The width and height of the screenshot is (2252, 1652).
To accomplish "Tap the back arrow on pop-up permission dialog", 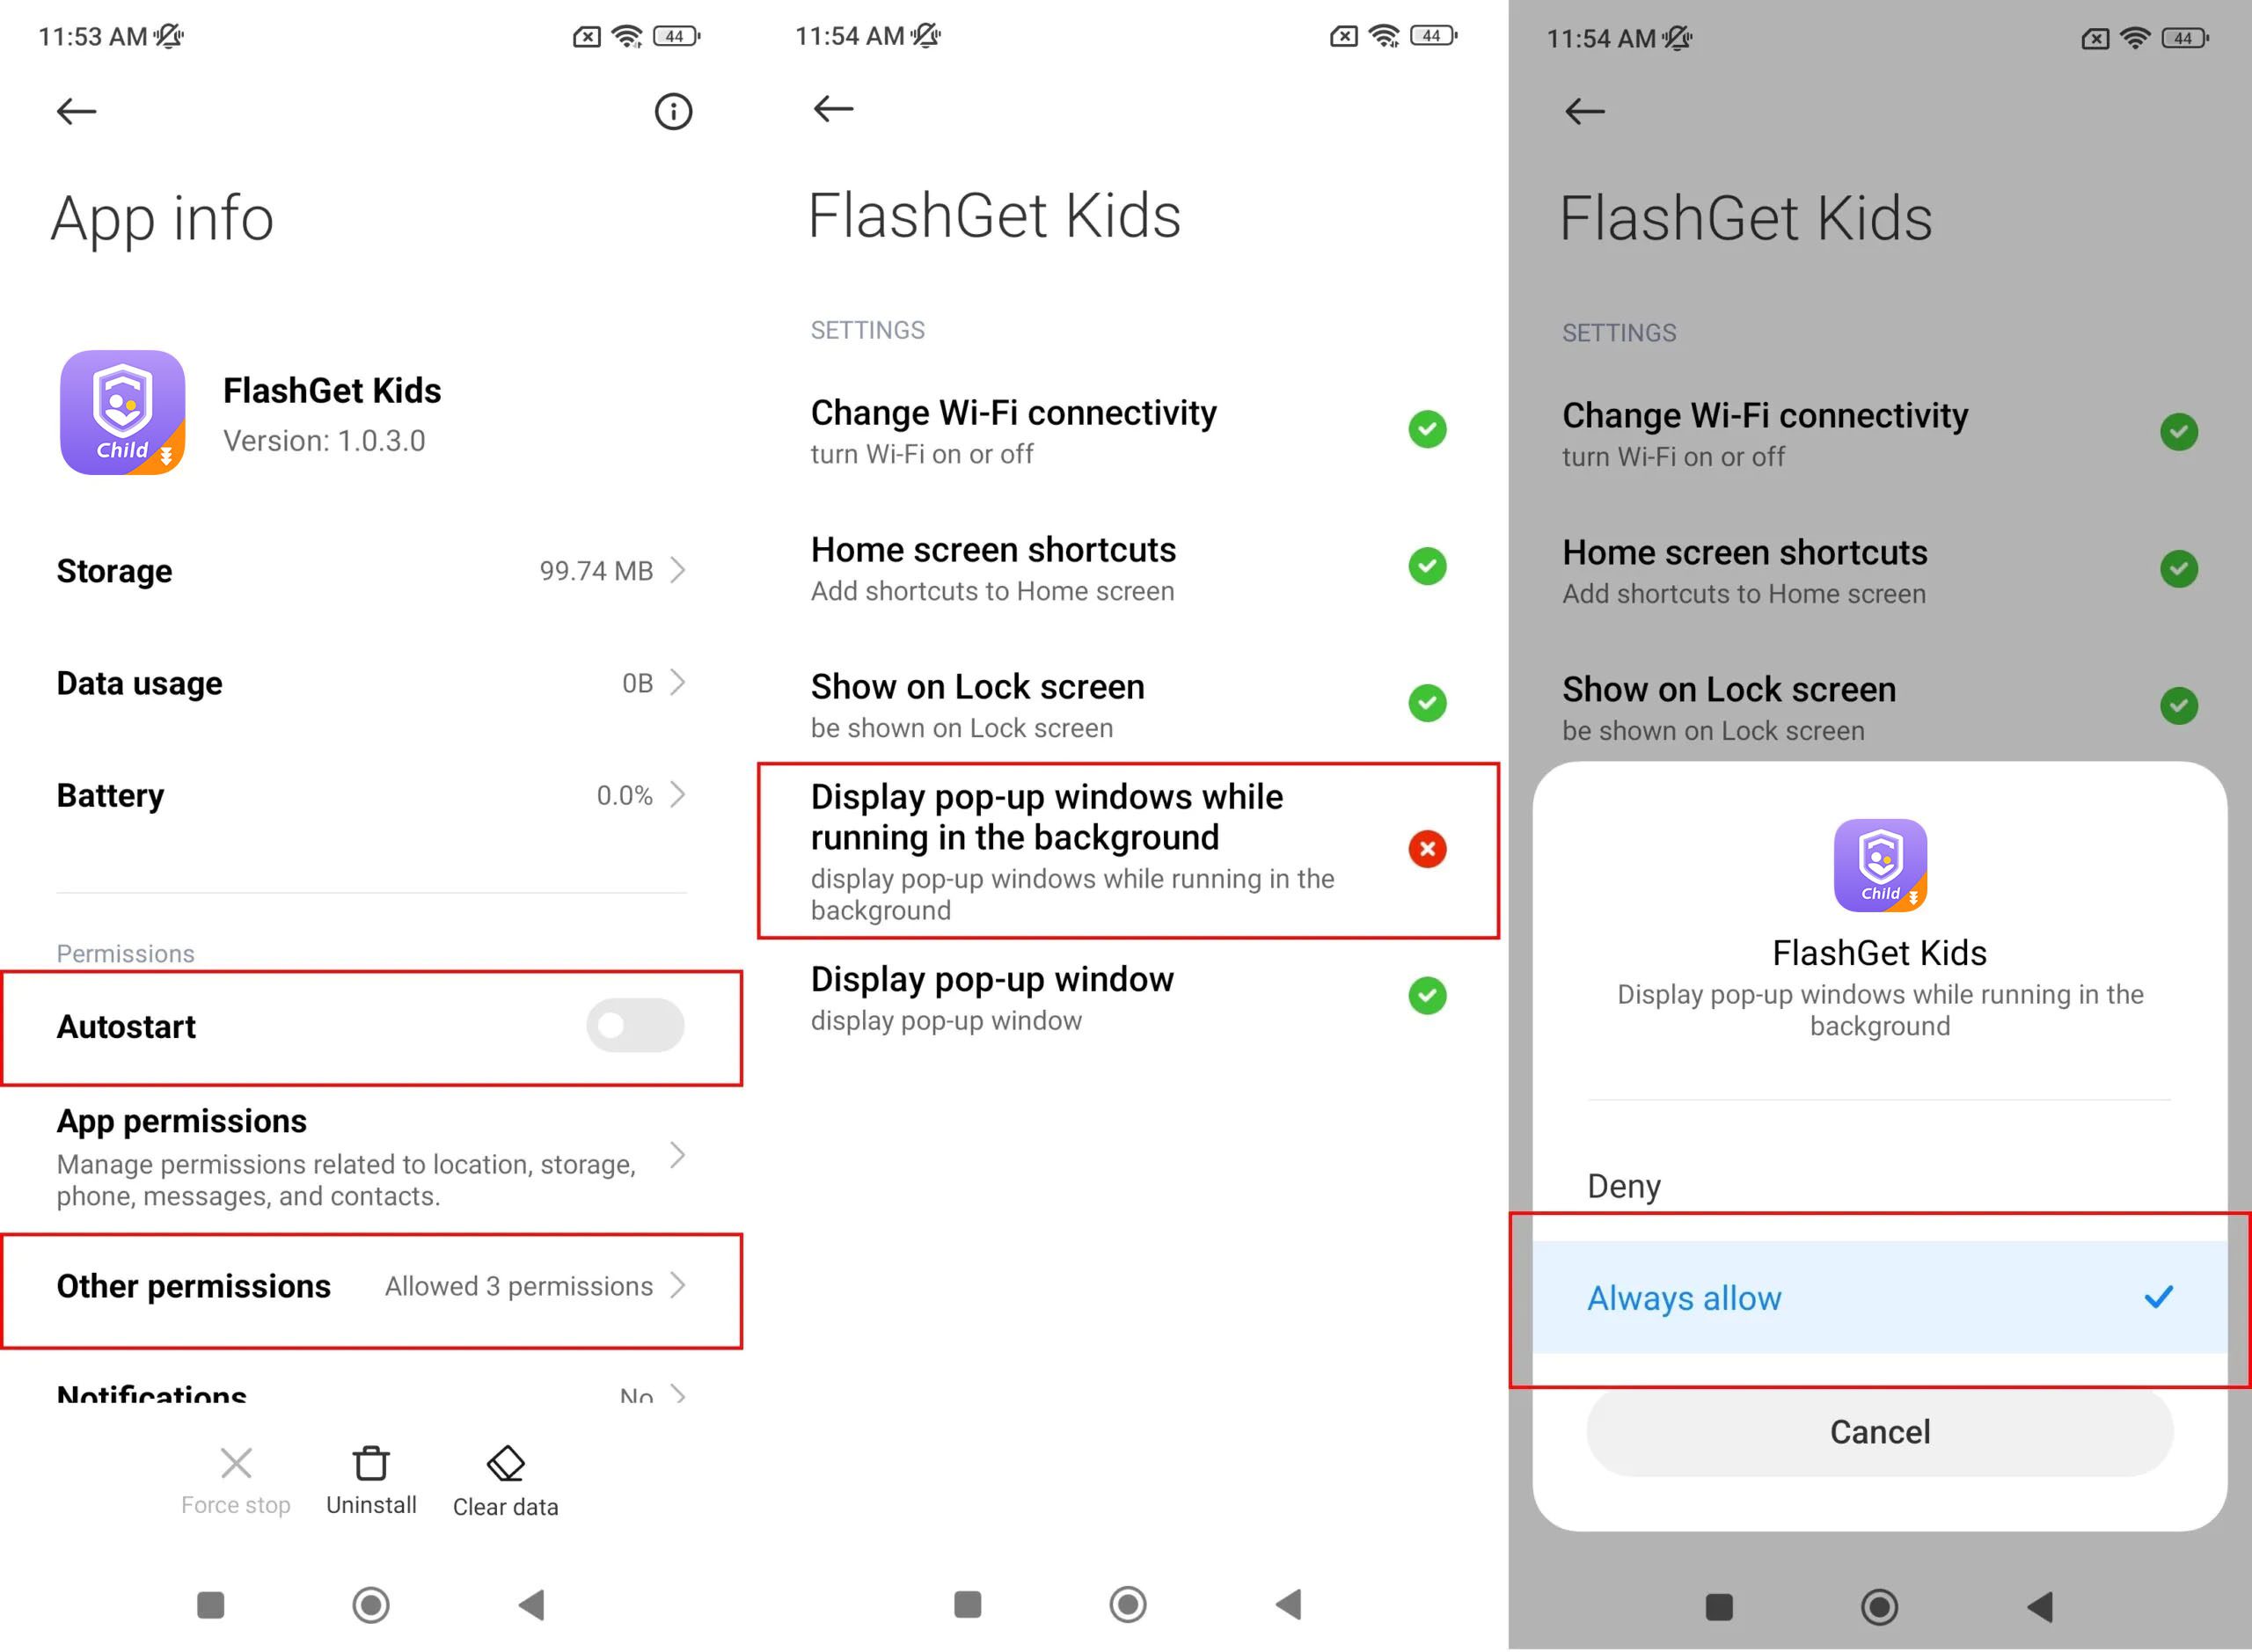I will coord(1584,113).
